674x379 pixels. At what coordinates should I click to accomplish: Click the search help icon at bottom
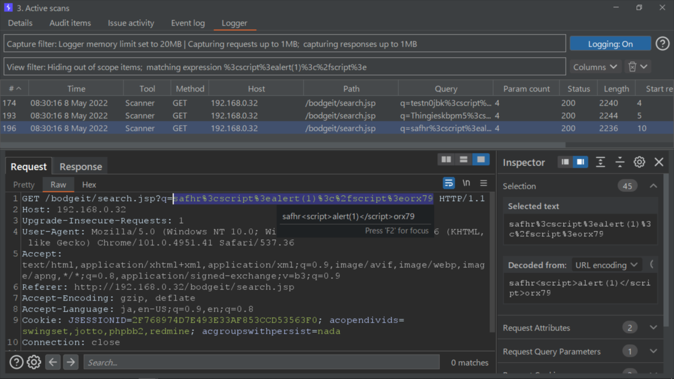16,362
